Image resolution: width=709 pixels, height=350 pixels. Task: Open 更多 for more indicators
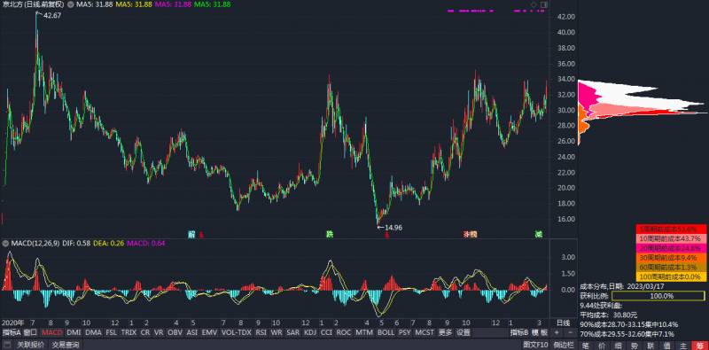pos(446,332)
